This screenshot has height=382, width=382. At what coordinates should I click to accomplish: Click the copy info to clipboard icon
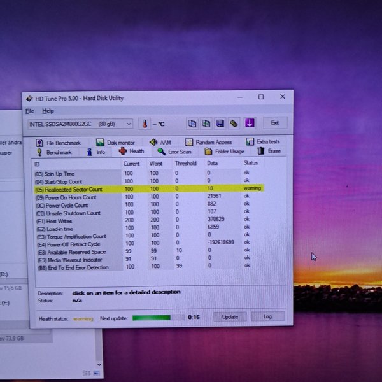(x=192, y=124)
